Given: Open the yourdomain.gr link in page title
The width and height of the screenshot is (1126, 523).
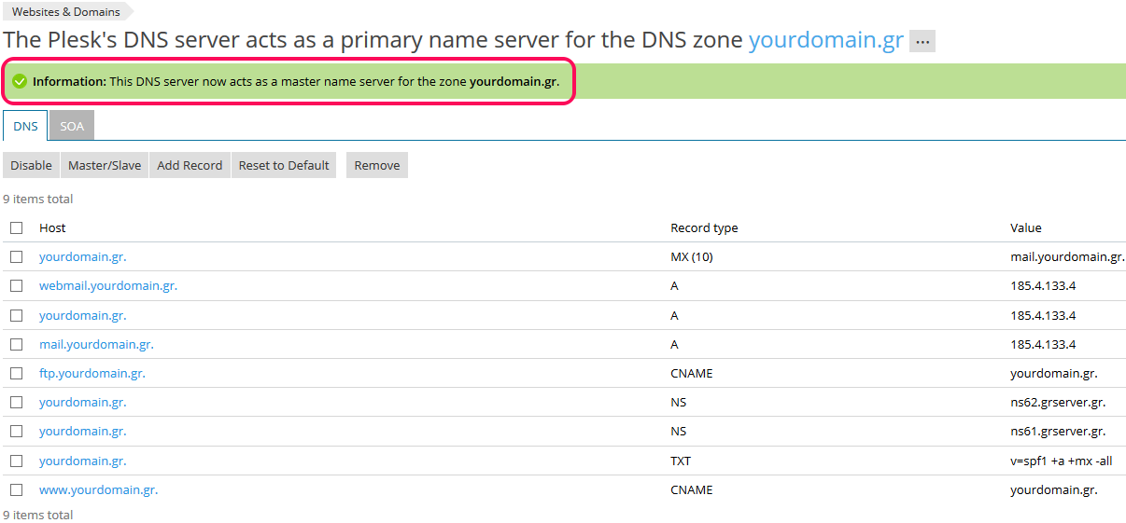Looking at the screenshot, I should pos(826,40).
